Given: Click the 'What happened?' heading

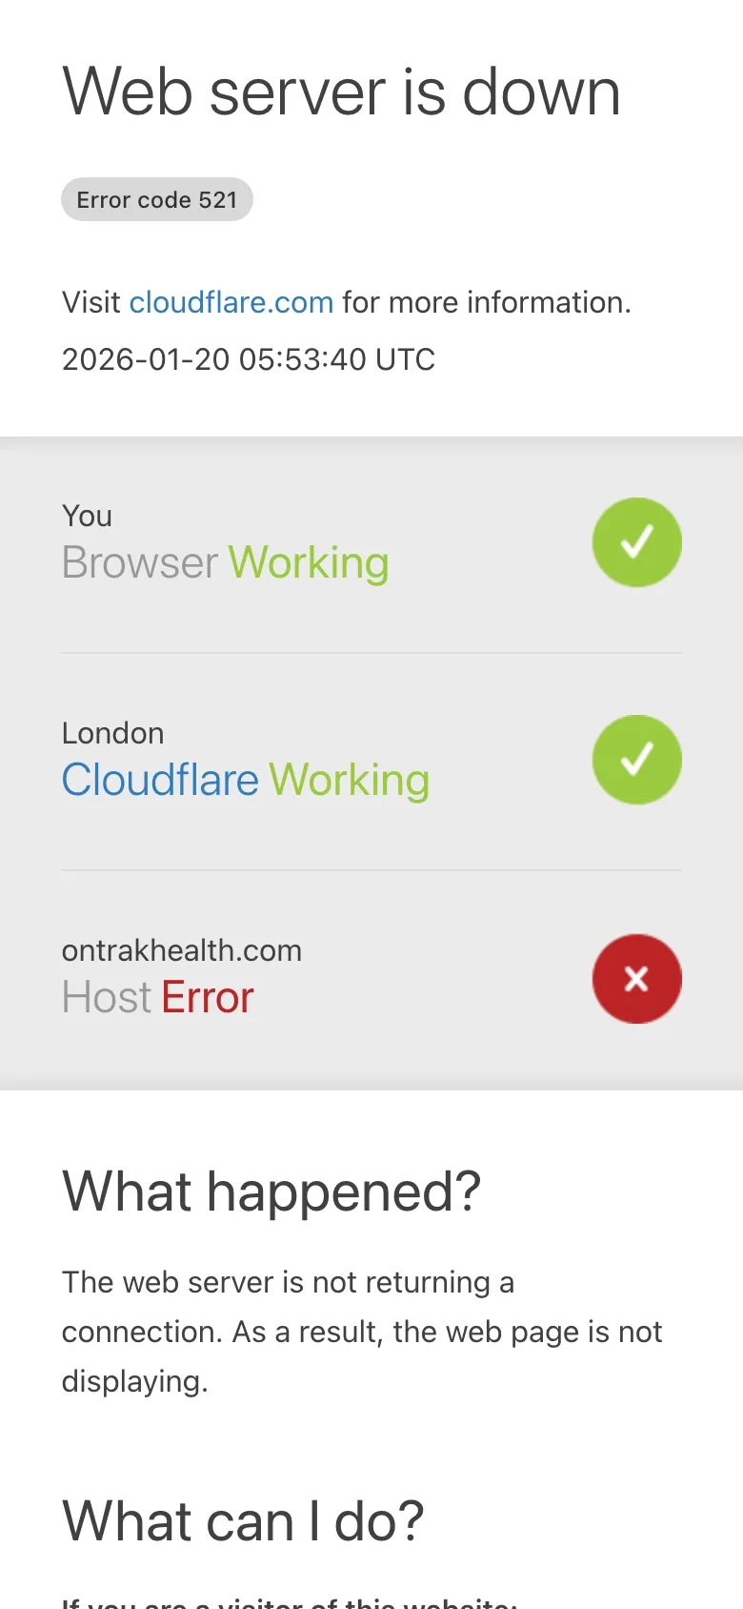Looking at the screenshot, I should click(271, 1191).
